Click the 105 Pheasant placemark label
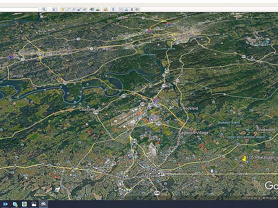 tap(262, 157)
